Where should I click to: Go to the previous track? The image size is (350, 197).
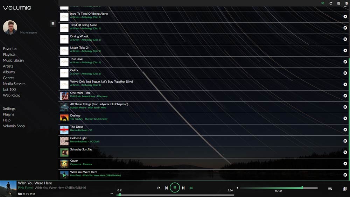167,188
